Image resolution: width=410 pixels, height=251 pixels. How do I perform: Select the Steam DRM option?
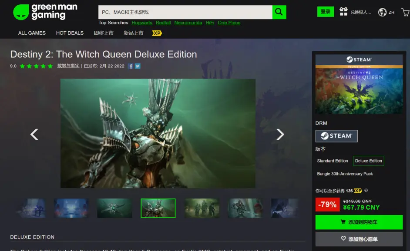(336, 136)
